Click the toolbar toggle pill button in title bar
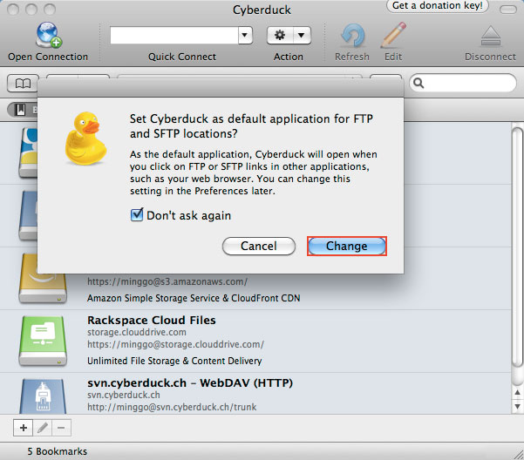Image resolution: width=524 pixels, height=460 pixels. point(508,10)
